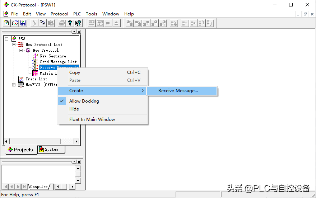
Task: Click the New document toolbar icon
Action: click(6, 23)
